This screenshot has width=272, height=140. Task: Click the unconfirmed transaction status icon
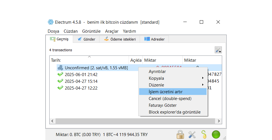pyautogui.click(x=60, y=68)
